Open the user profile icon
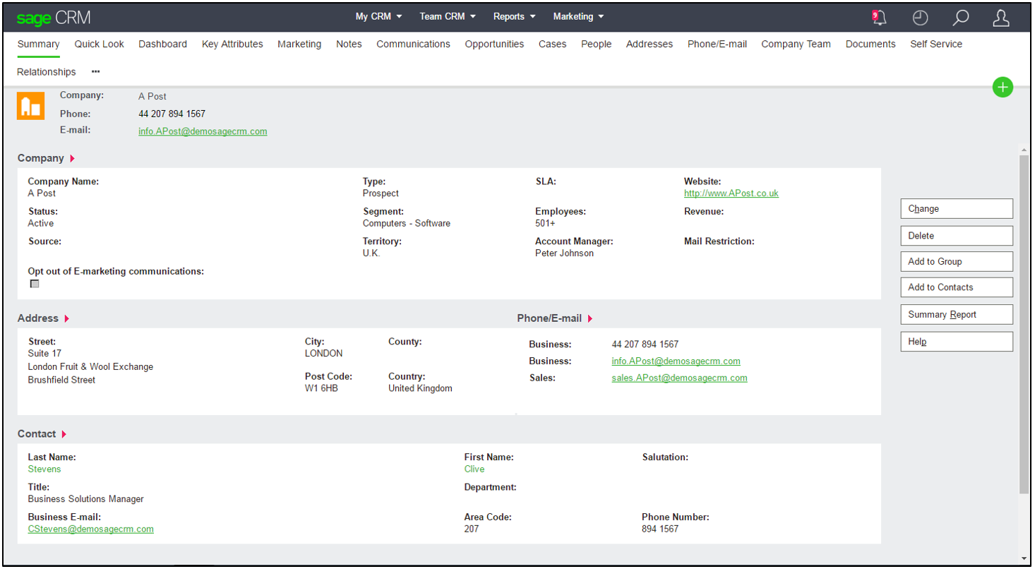Image resolution: width=1035 pixels, height=569 pixels. pos(1001,18)
